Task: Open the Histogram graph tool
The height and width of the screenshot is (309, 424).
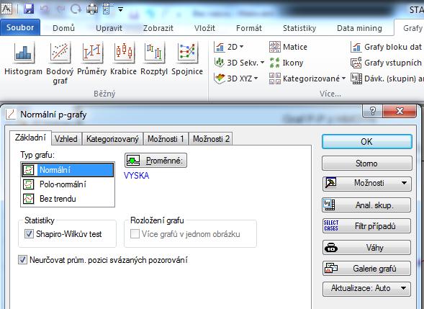Action: coord(24,59)
